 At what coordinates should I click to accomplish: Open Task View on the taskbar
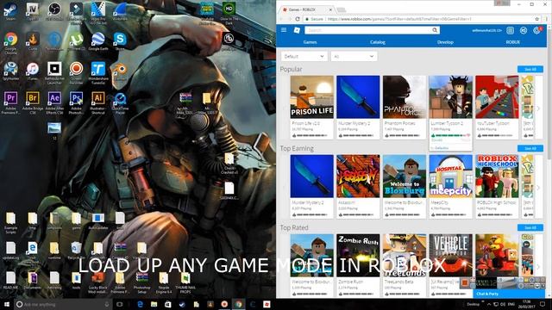pos(119,304)
